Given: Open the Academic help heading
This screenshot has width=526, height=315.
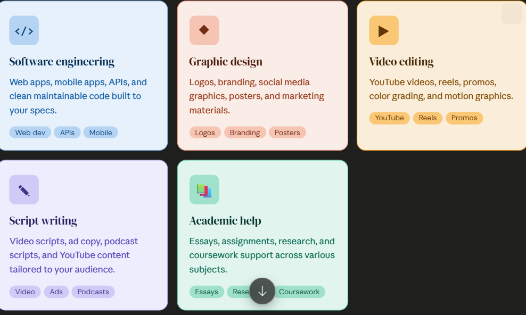Looking at the screenshot, I should coord(225,221).
